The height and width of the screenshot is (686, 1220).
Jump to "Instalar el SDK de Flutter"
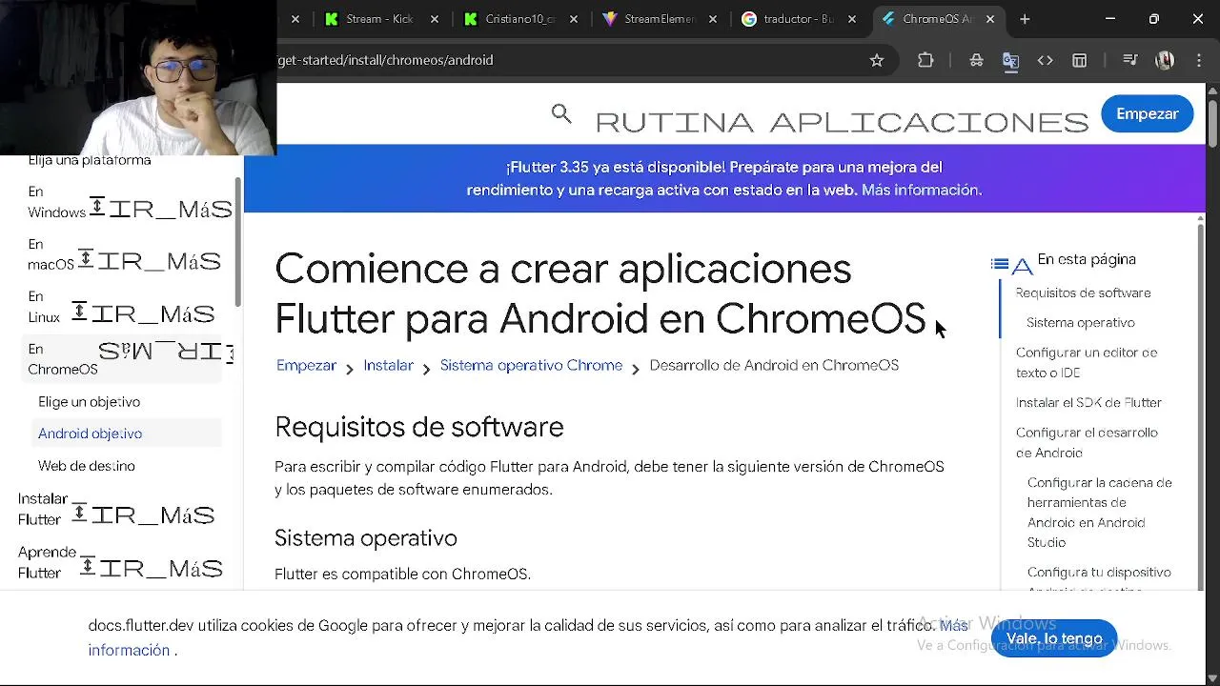coord(1088,402)
